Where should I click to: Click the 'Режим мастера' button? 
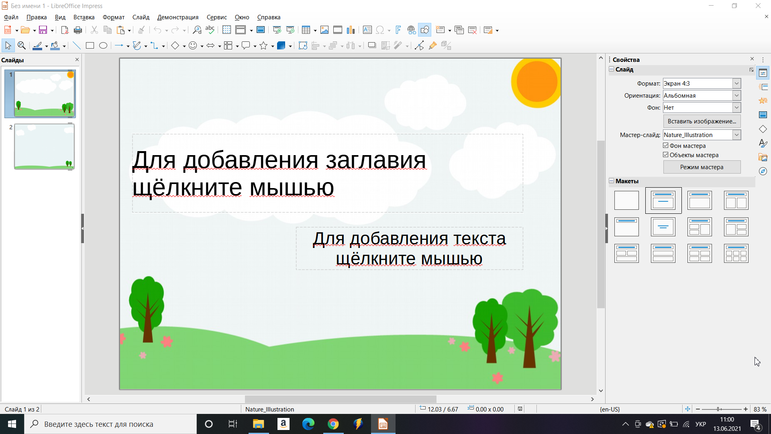(x=702, y=167)
